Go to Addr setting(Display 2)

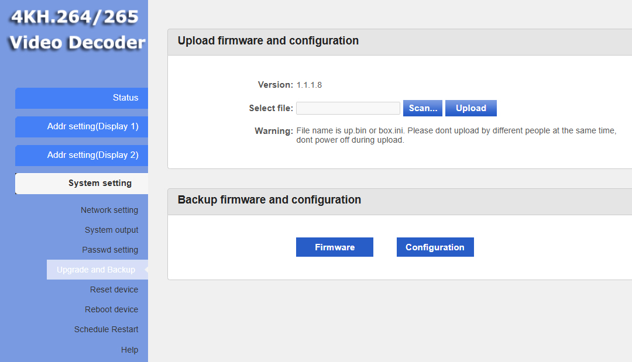tap(81, 155)
